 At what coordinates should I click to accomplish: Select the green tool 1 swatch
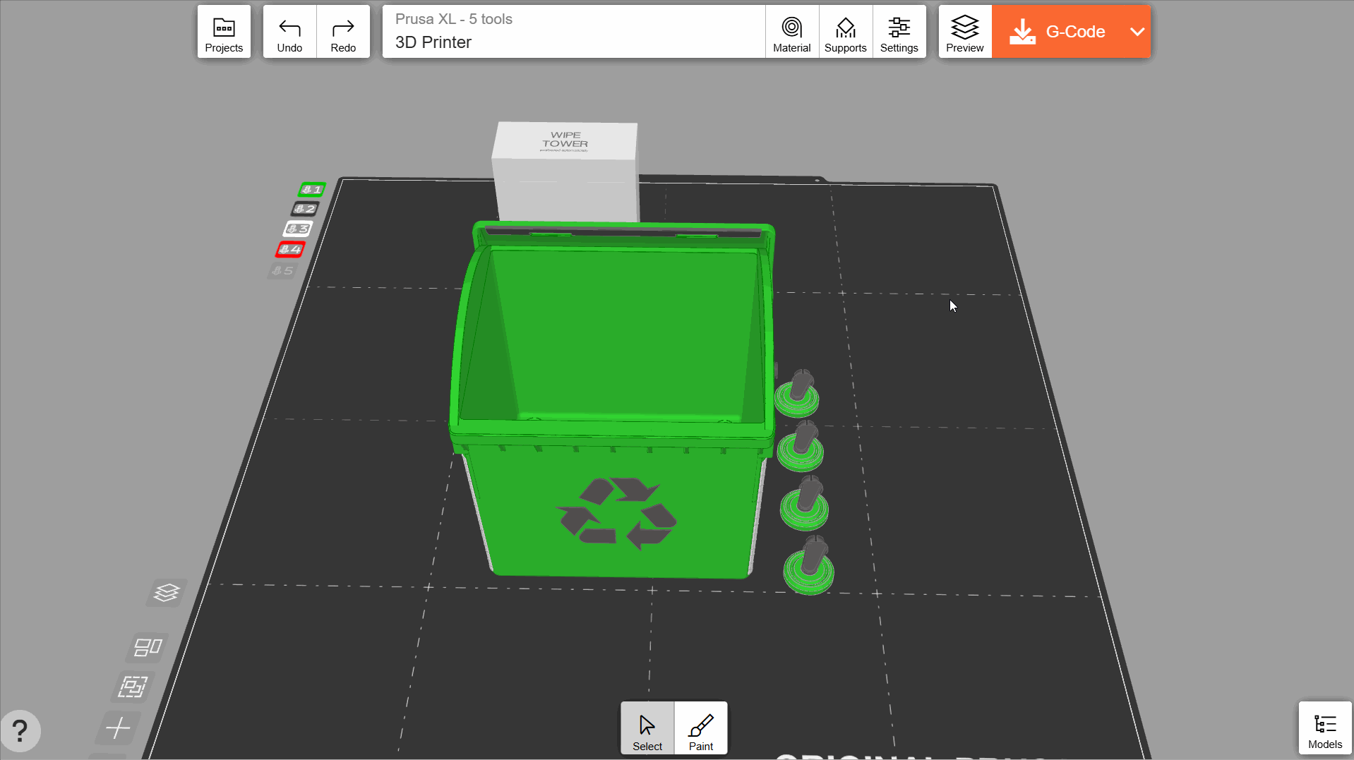tap(311, 189)
